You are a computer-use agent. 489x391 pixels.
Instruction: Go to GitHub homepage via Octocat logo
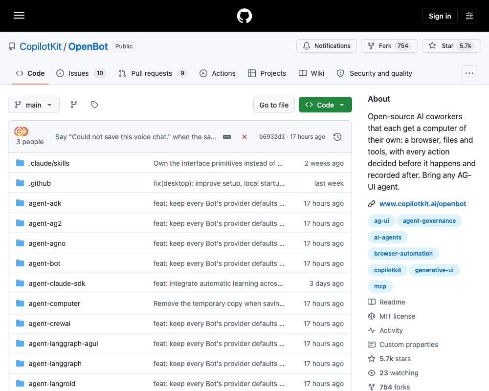pos(244,16)
